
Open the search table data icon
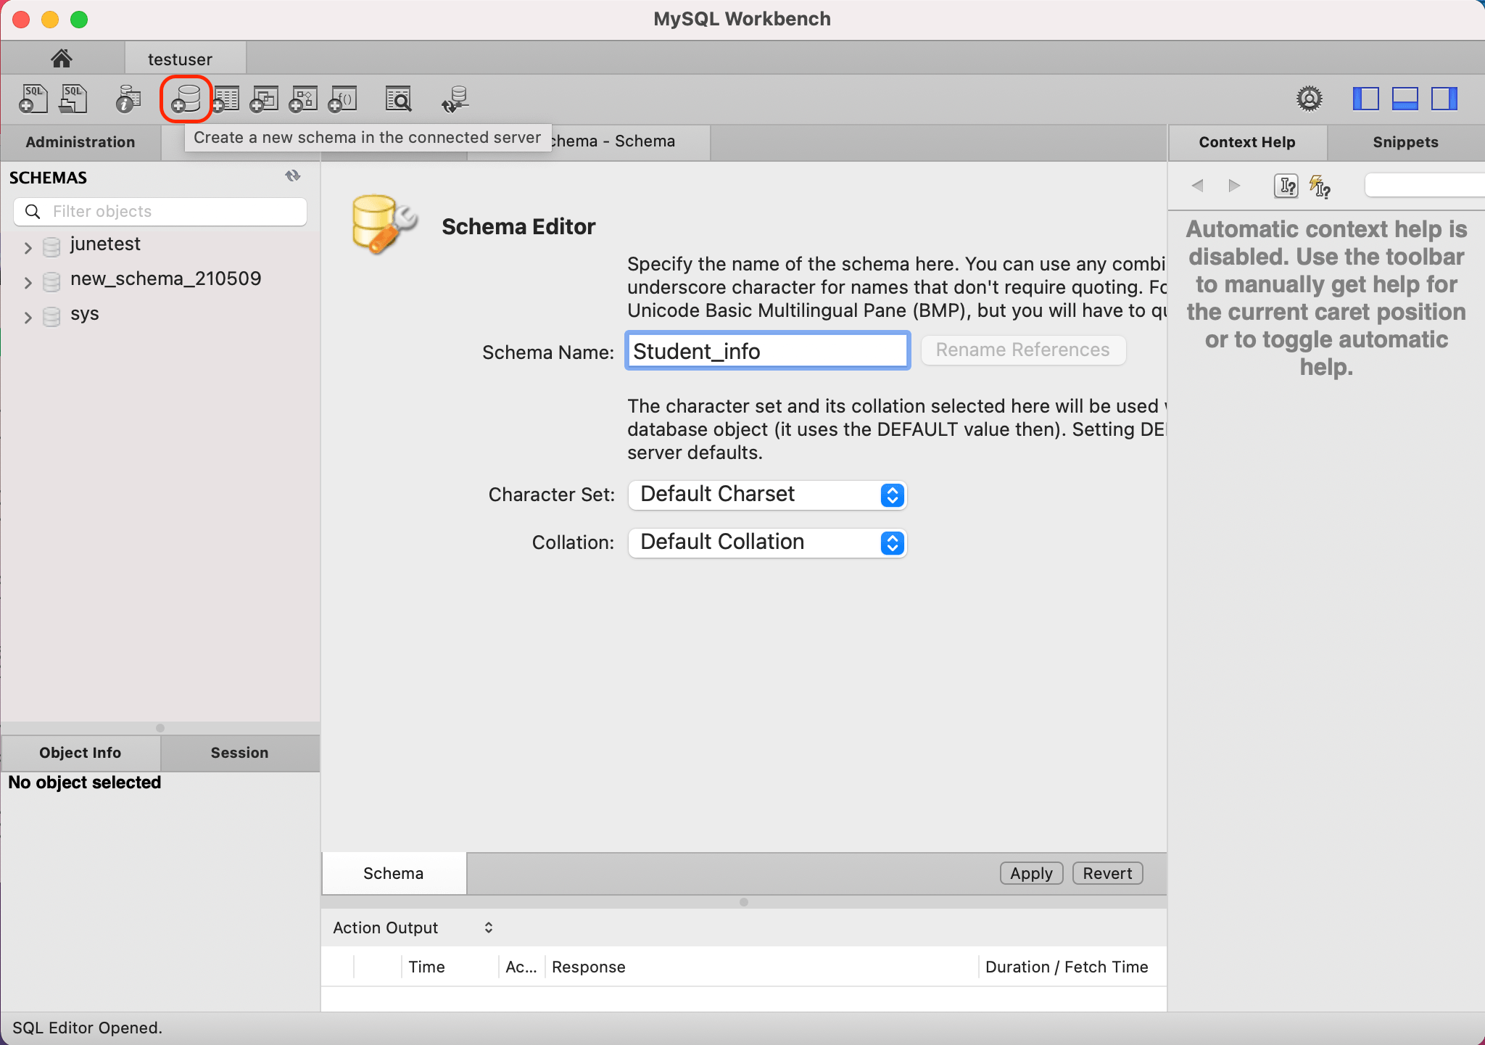398,99
